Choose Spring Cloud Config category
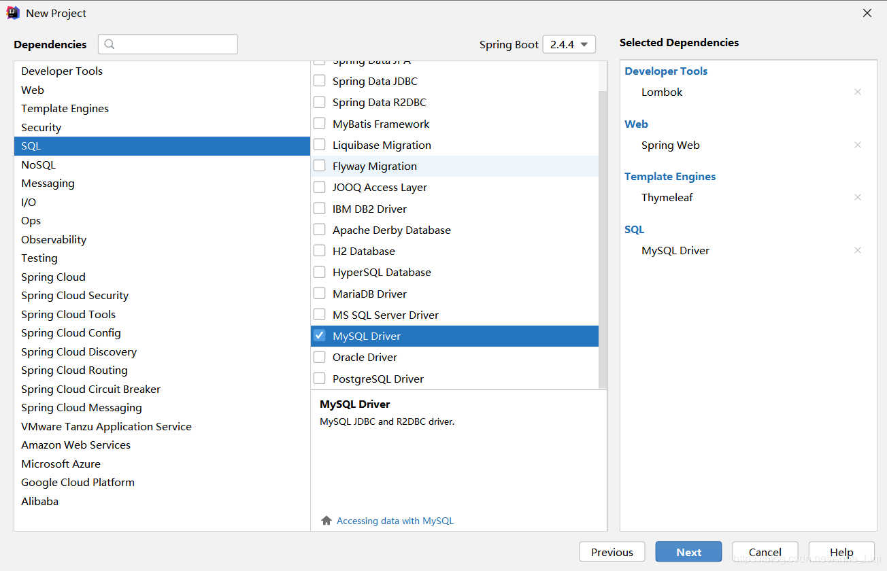Image resolution: width=887 pixels, height=571 pixels. pyautogui.click(x=162, y=333)
